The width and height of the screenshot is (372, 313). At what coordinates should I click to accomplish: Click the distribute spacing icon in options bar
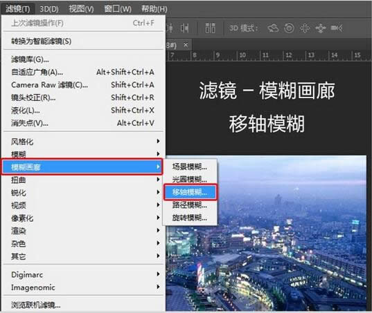(210, 28)
